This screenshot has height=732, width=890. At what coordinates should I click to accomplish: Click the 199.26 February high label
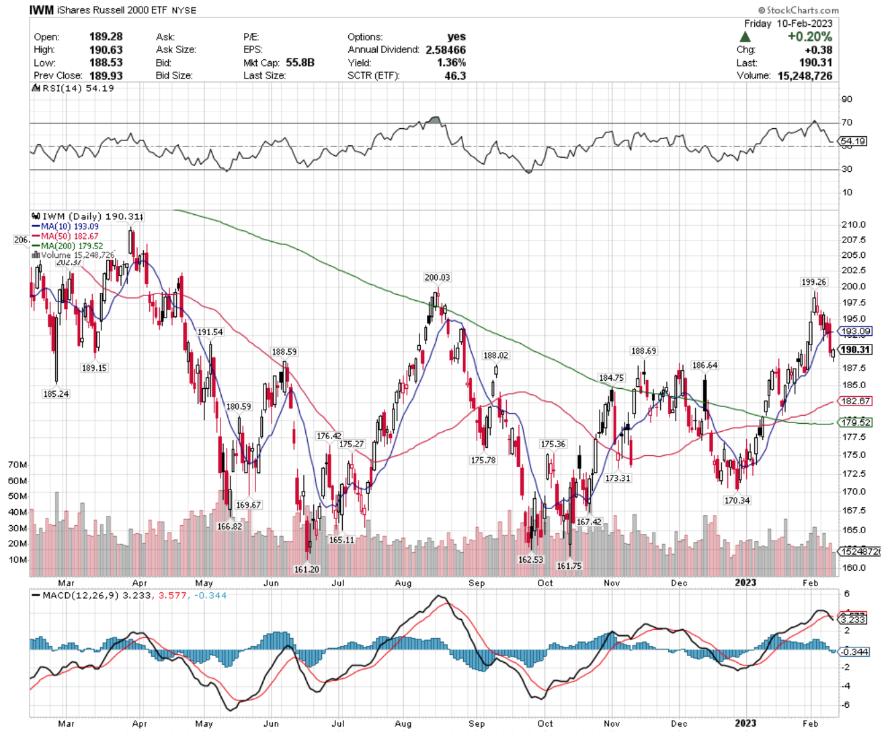(x=813, y=282)
